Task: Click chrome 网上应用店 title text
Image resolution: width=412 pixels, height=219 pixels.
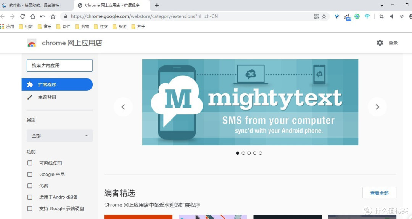Action: coord(72,43)
